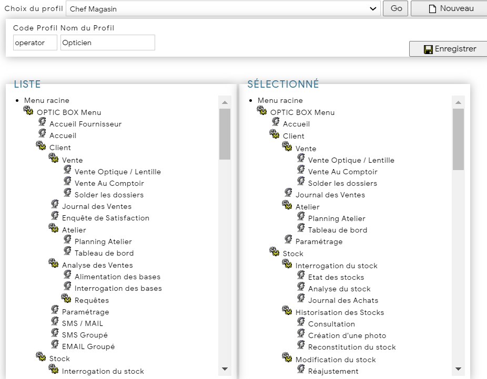487x379 pixels.
Task: Click floppy disk icon on Enregistrer
Action: (428, 49)
